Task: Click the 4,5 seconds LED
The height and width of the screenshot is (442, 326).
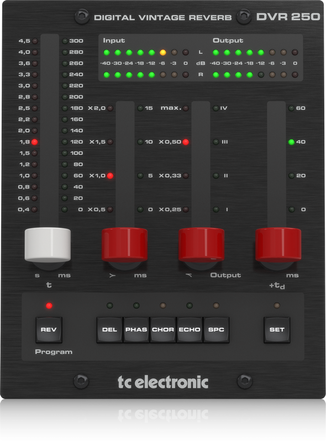Action: 35,41
